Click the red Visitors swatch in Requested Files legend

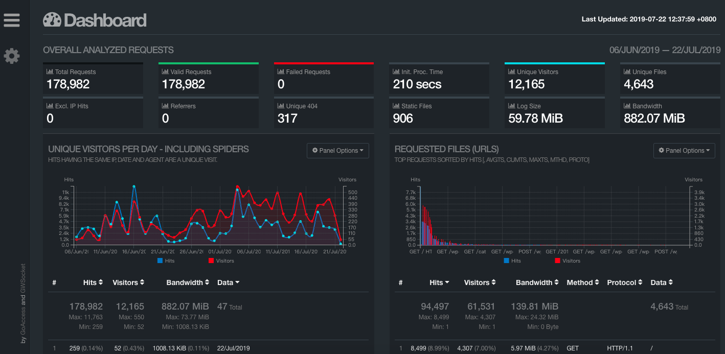pos(557,261)
